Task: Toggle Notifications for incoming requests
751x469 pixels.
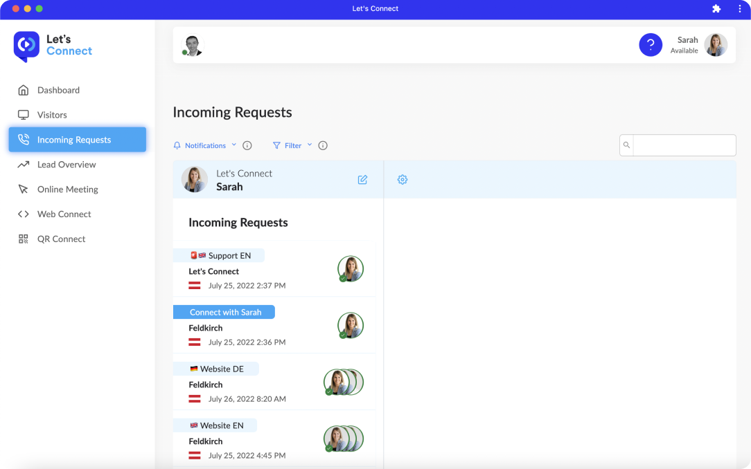Action: (200, 145)
